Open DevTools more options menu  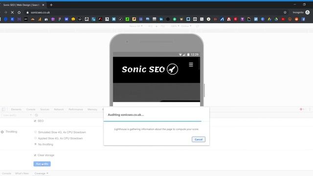(310, 109)
